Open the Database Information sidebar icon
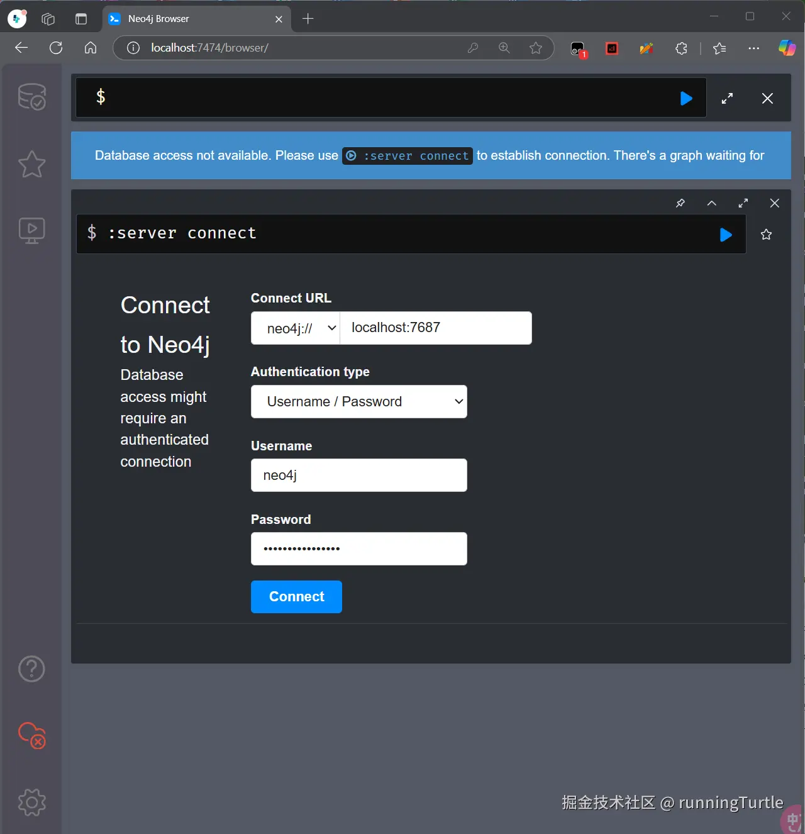Screen dimensions: 805x834 pyautogui.click(x=31, y=97)
